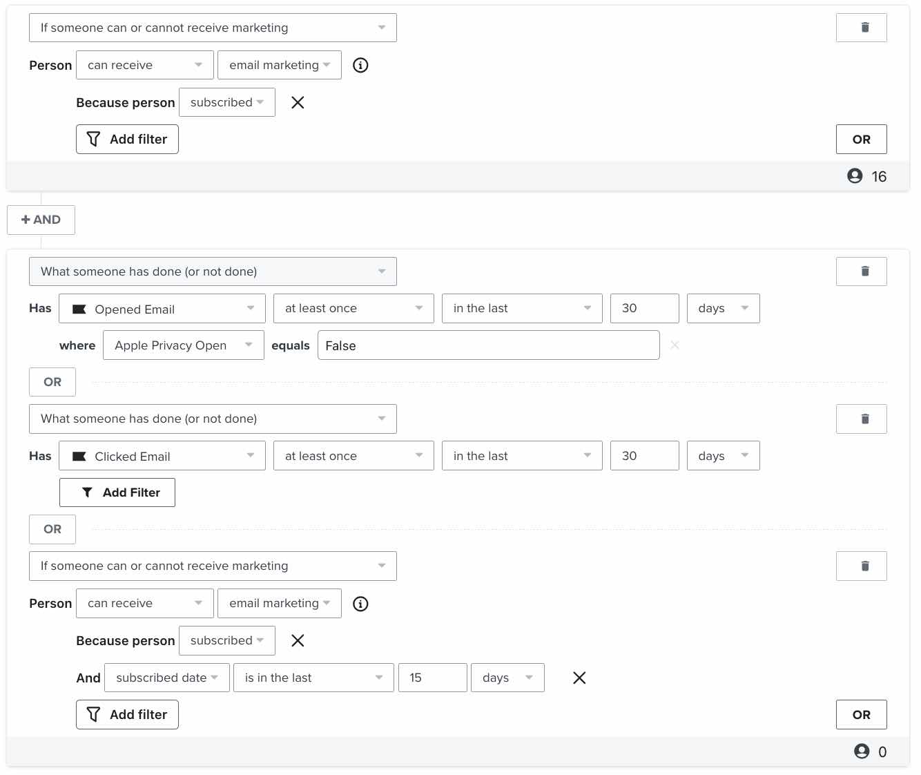Image resolution: width=921 pixels, height=775 pixels.
Task: Add filter to the first condition
Action: [x=127, y=139]
